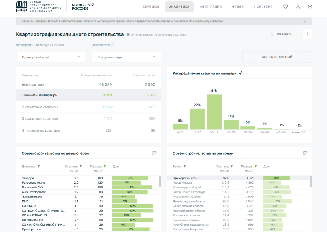Click the info button beside Скачать
Image resolution: width=327 pixels, height=232 pixels.
(307, 34)
